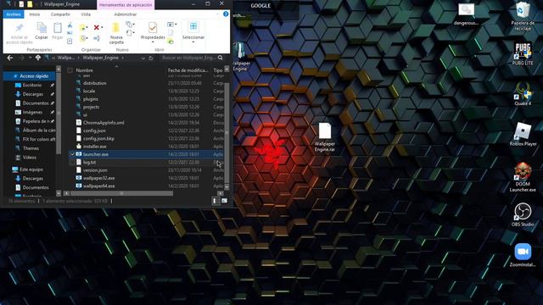The width and height of the screenshot is (543, 305).
Task: Expand the Propiedades dropdown arrow
Action: tap(153, 42)
